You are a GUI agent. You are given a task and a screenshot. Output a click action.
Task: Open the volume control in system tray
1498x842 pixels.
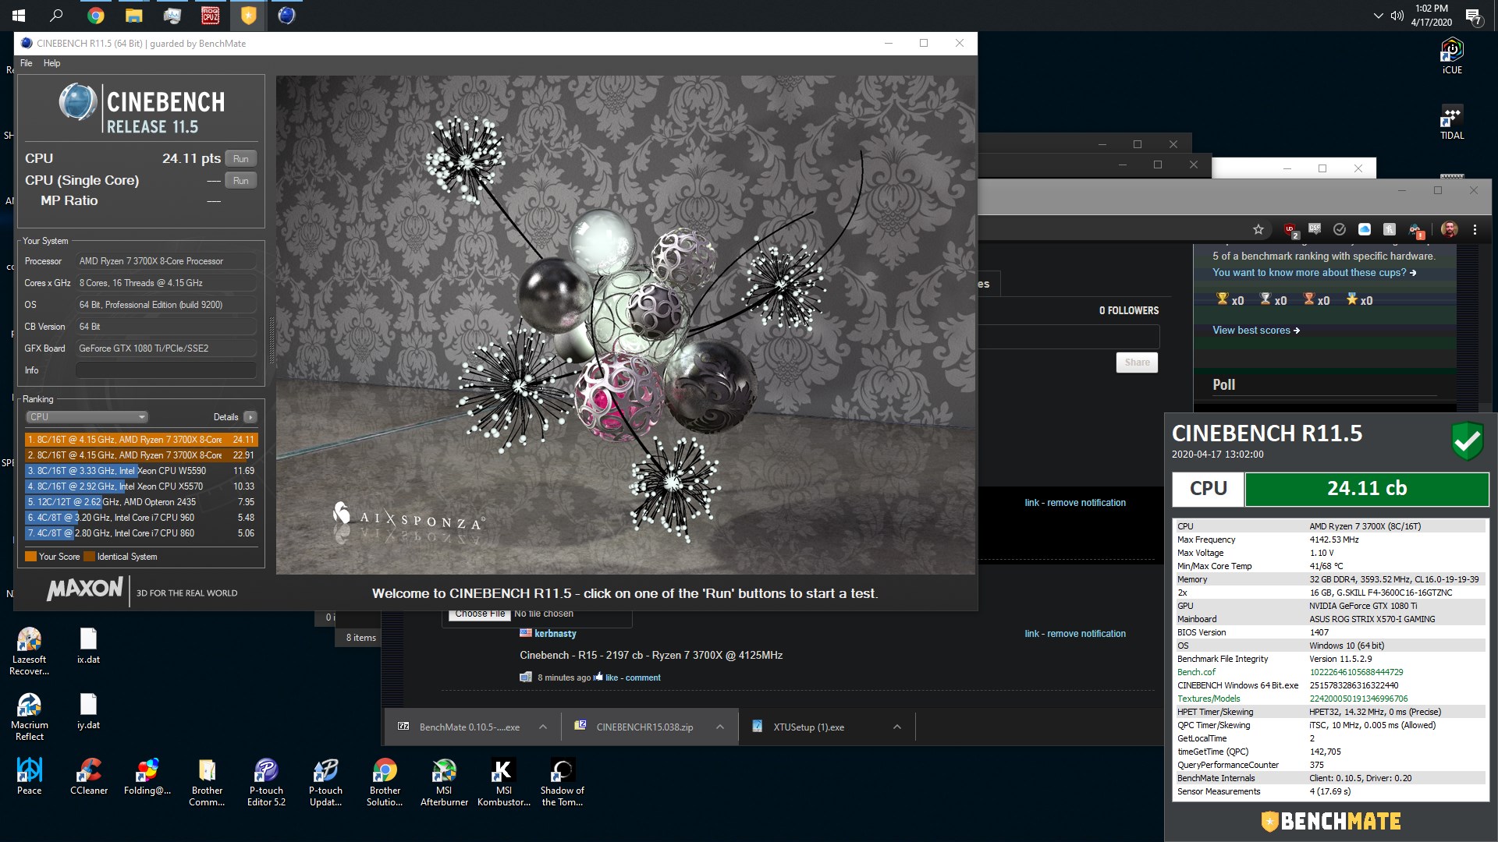(x=1397, y=16)
